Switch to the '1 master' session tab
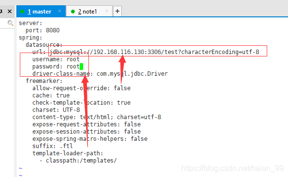Image resolution: width=288 pixels, height=177 pixels. [41, 12]
